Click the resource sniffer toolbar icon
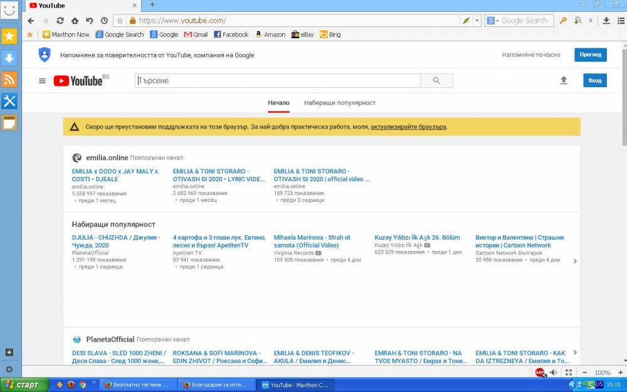 click(578, 21)
